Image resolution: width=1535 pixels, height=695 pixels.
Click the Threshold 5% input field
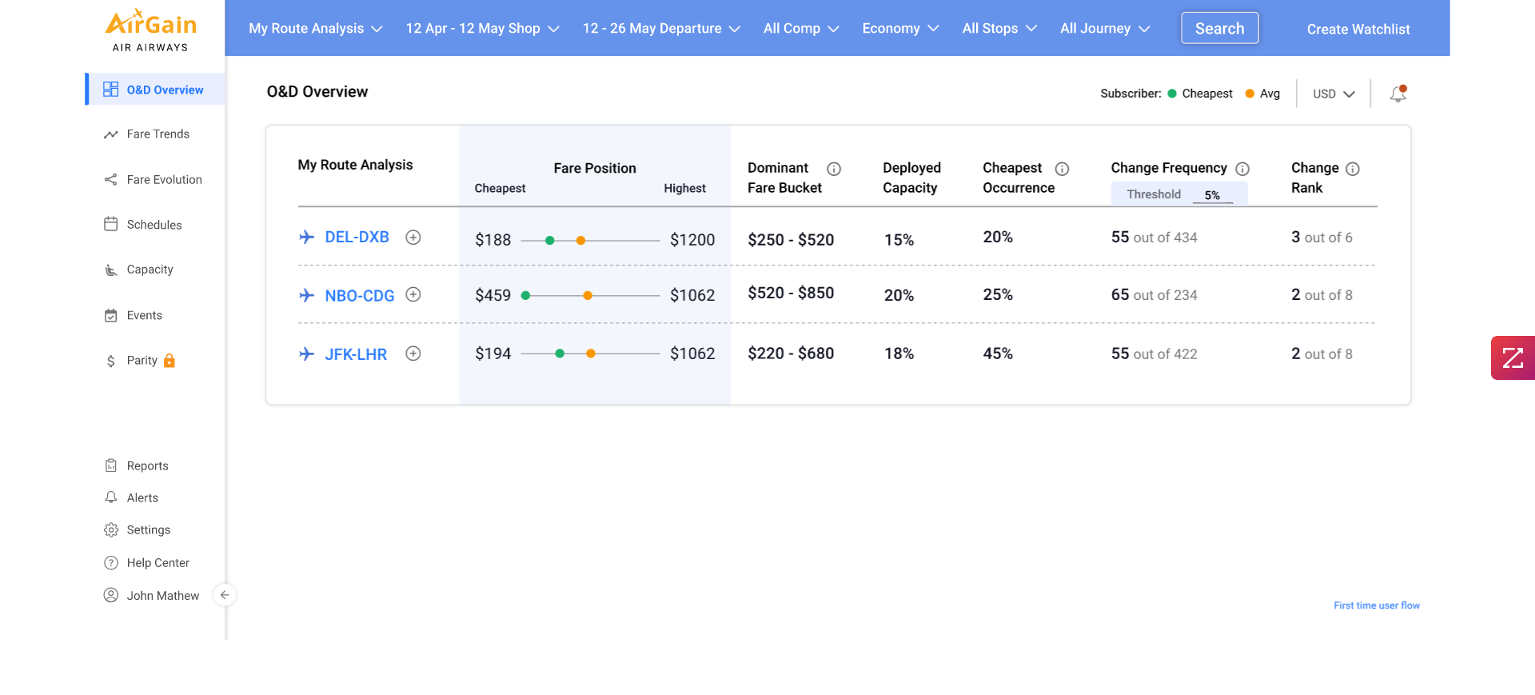click(x=1212, y=195)
